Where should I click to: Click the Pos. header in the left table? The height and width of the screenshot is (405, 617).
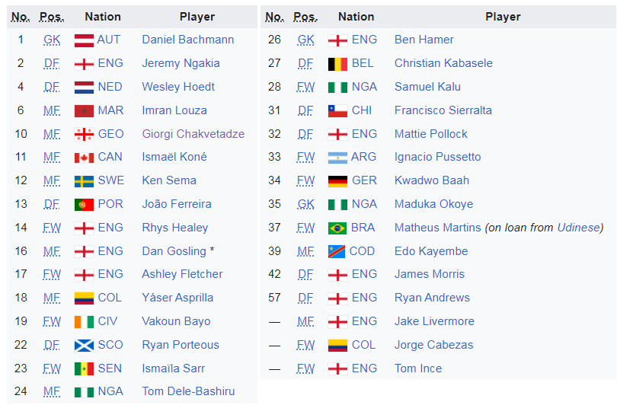pos(52,17)
